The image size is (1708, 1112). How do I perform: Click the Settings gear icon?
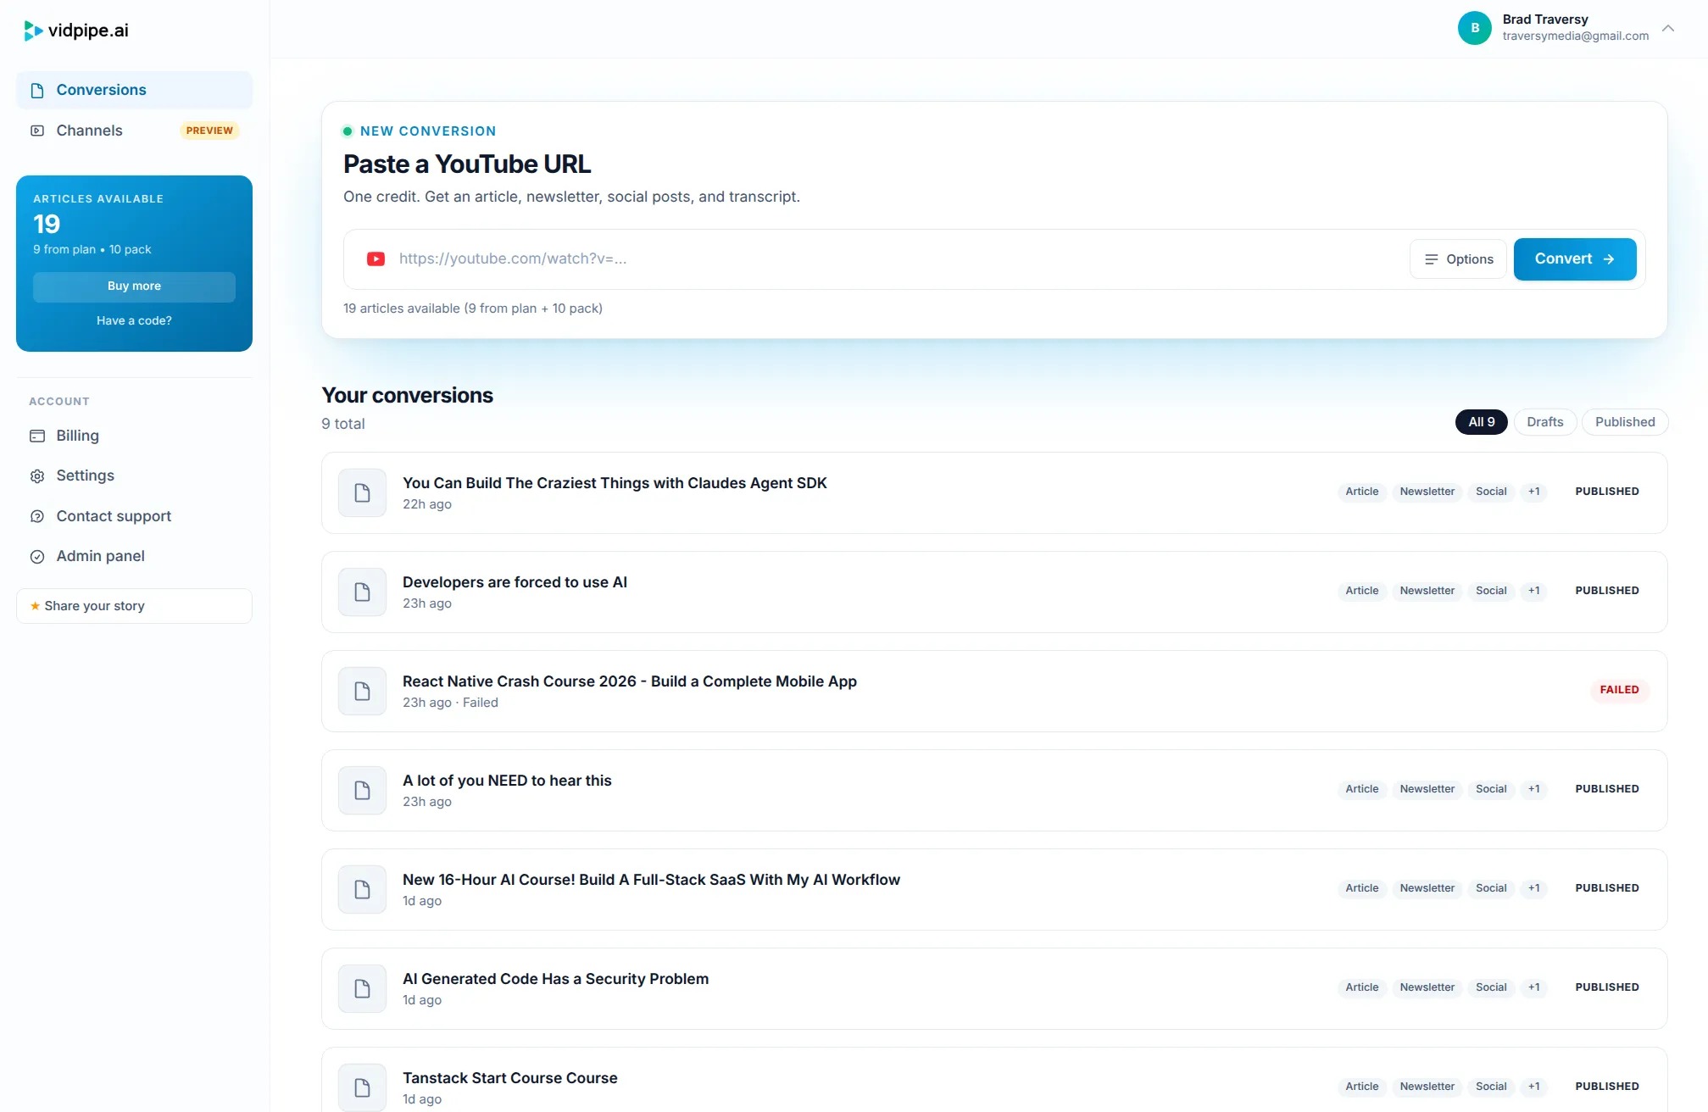(37, 476)
